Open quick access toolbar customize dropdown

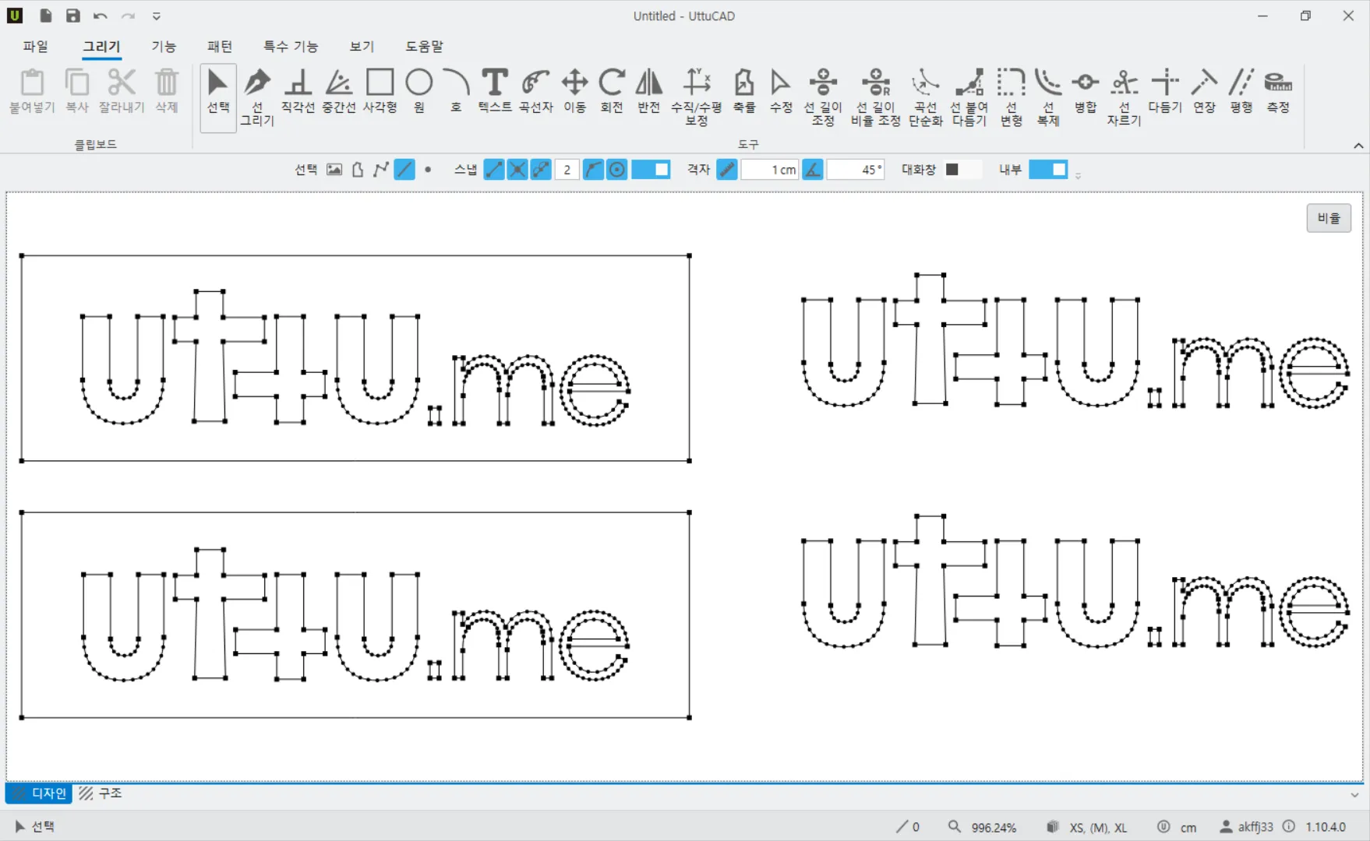(x=157, y=16)
